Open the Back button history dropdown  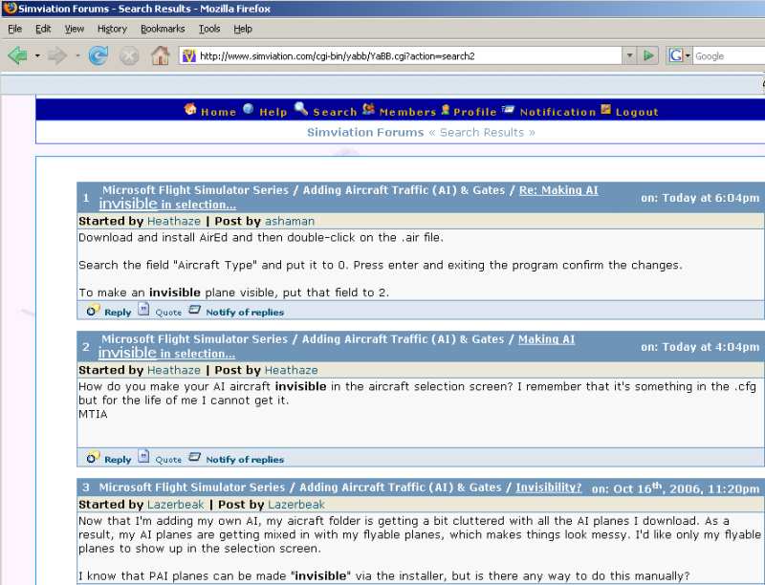(x=37, y=55)
